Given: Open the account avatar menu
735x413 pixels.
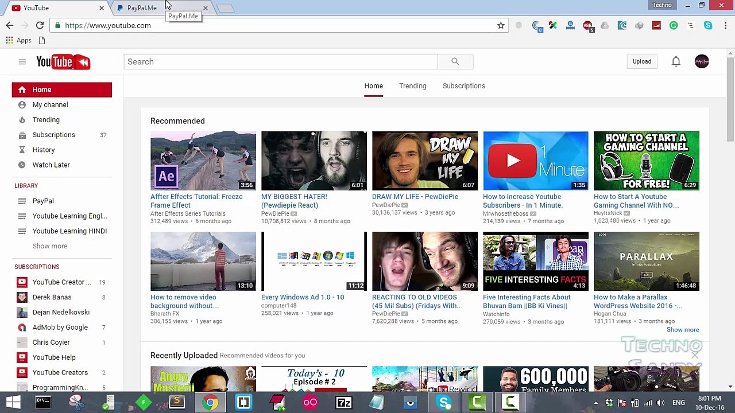Looking at the screenshot, I should pos(702,61).
